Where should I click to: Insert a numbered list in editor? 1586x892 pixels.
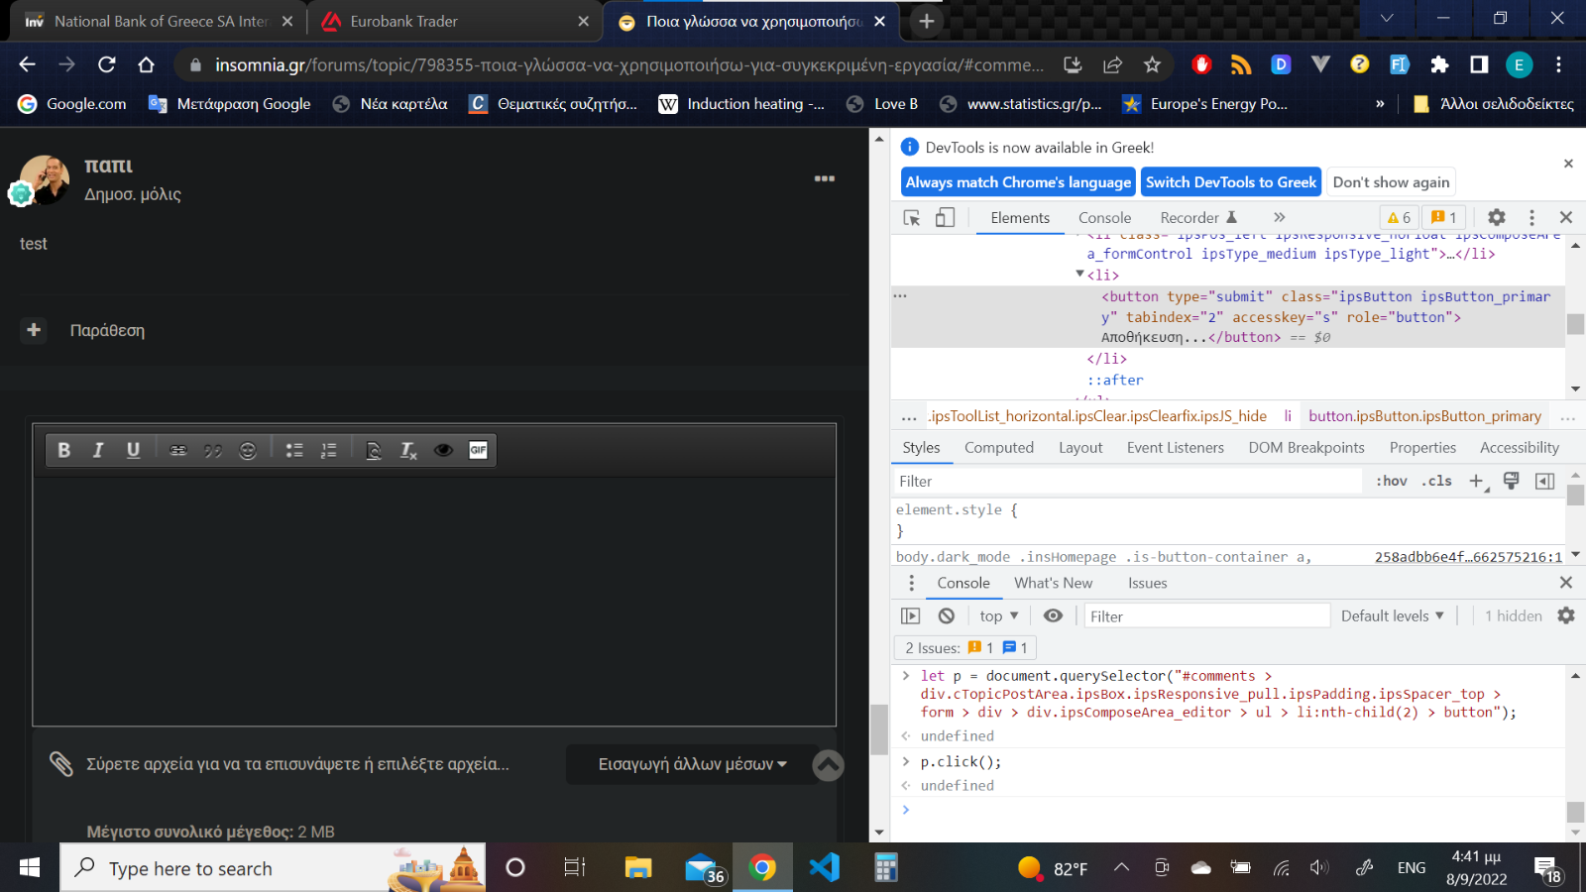[x=329, y=450]
